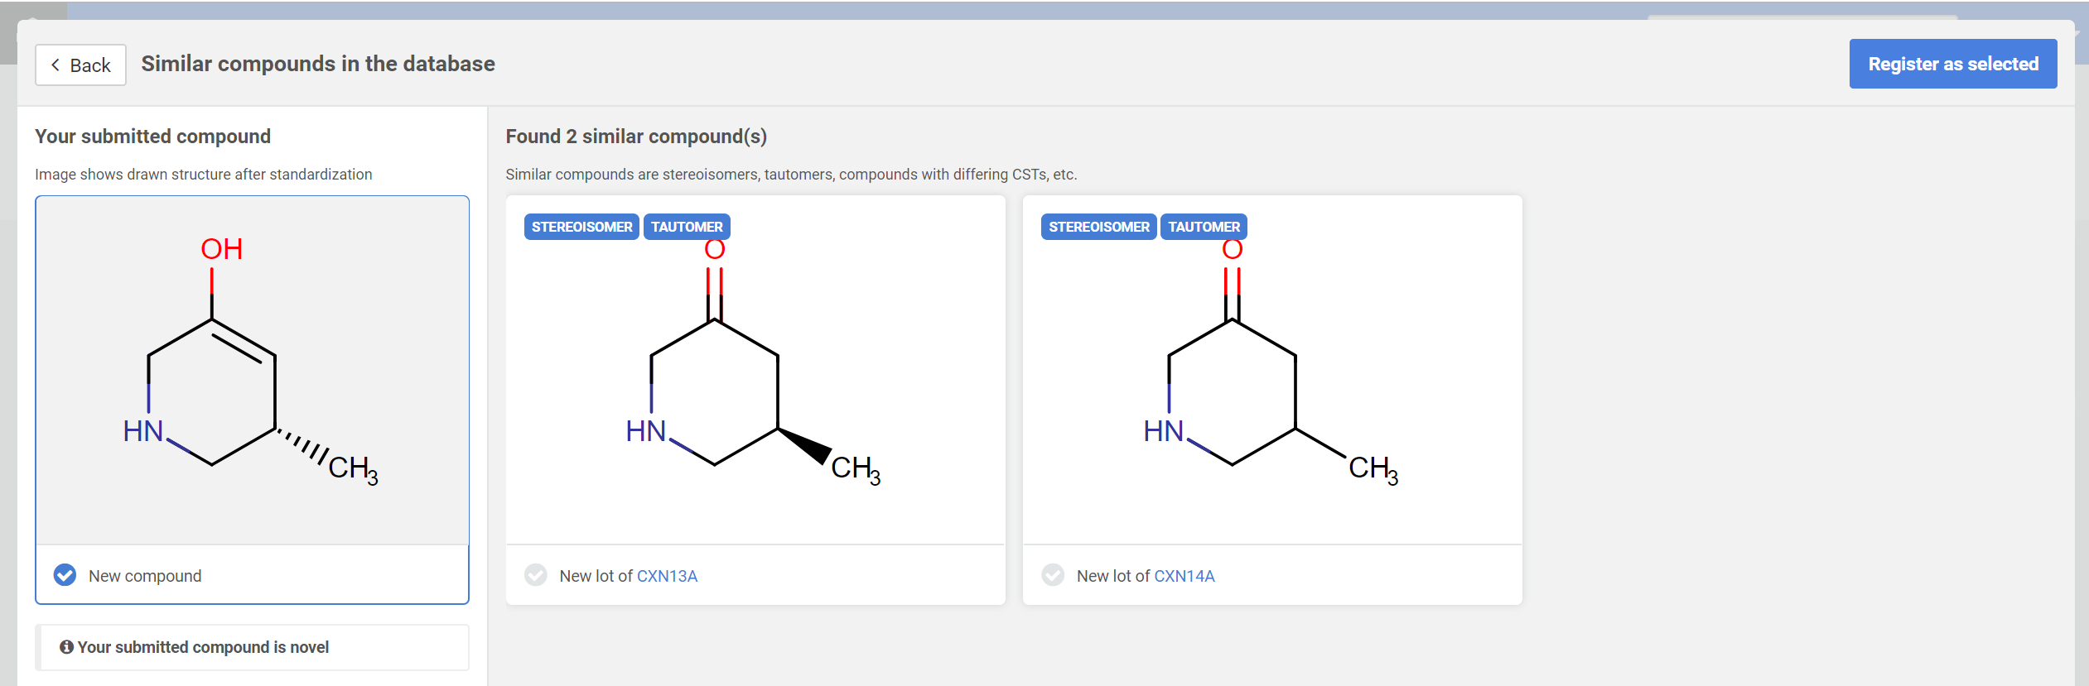
Task: Click the stereoisomers and tautomers description text
Action: coord(791,175)
